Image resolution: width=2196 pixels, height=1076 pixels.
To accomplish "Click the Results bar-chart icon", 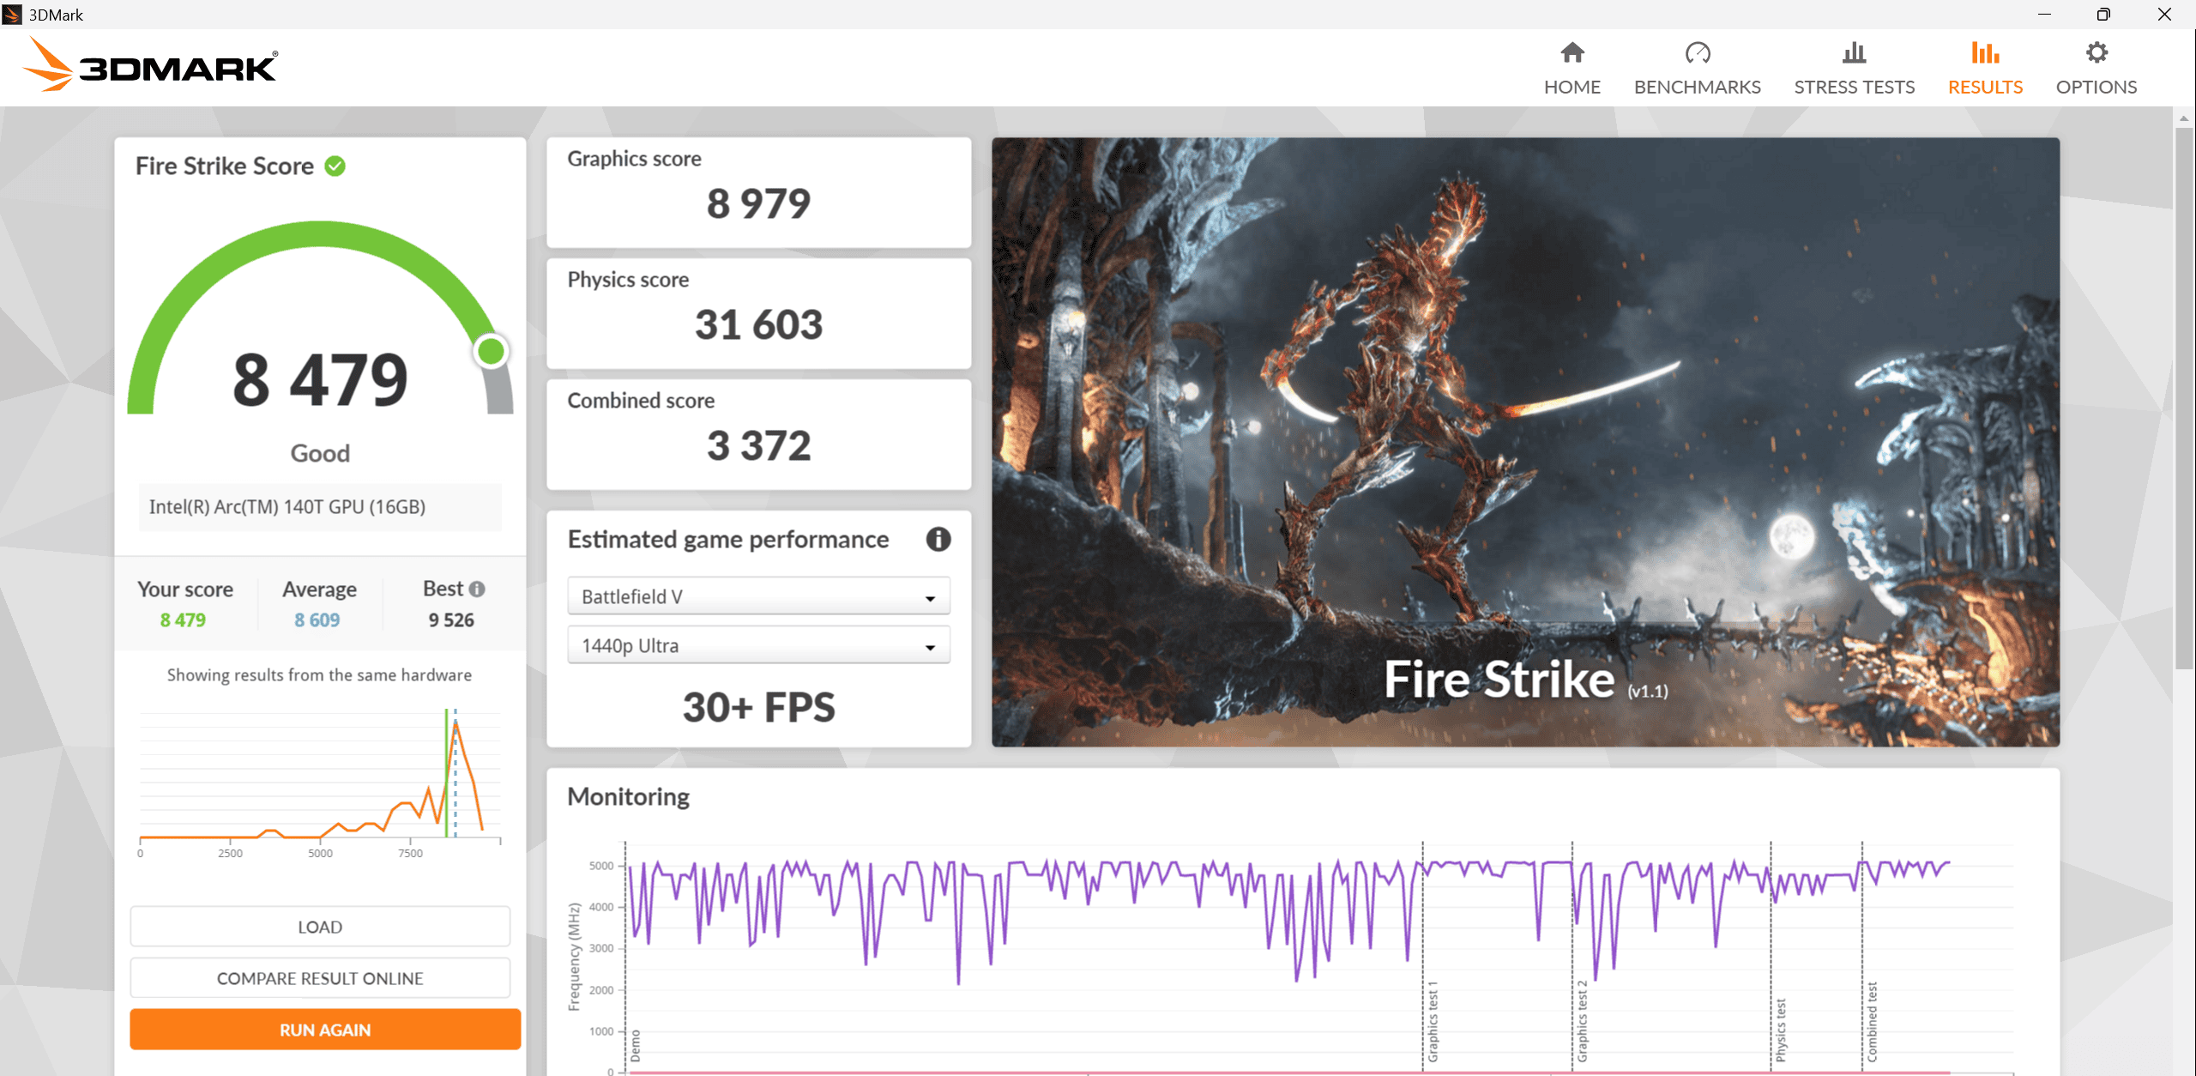I will (1984, 53).
